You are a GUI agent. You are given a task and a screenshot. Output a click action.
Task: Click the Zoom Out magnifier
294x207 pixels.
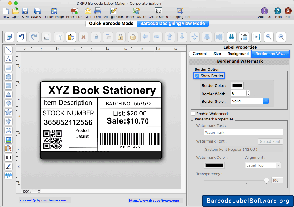pos(281,37)
